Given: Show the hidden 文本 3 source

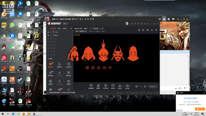Looking at the screenshot, I should click(48, 39).
